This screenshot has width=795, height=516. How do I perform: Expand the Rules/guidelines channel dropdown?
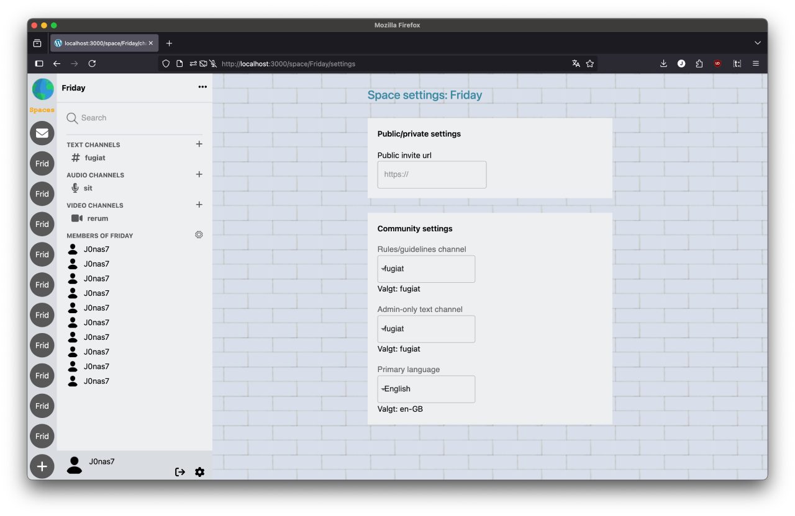(x=426, y=269)
